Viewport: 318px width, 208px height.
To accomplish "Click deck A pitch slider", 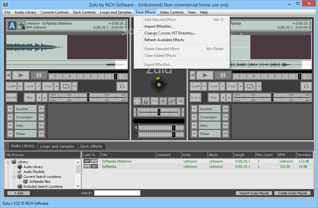I will coord(88,97).
